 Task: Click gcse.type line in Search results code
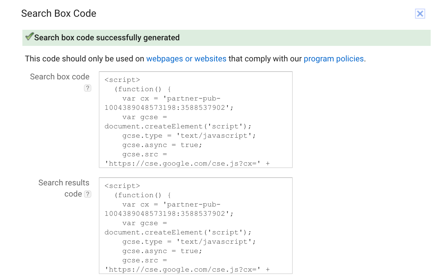coord(189,241)
